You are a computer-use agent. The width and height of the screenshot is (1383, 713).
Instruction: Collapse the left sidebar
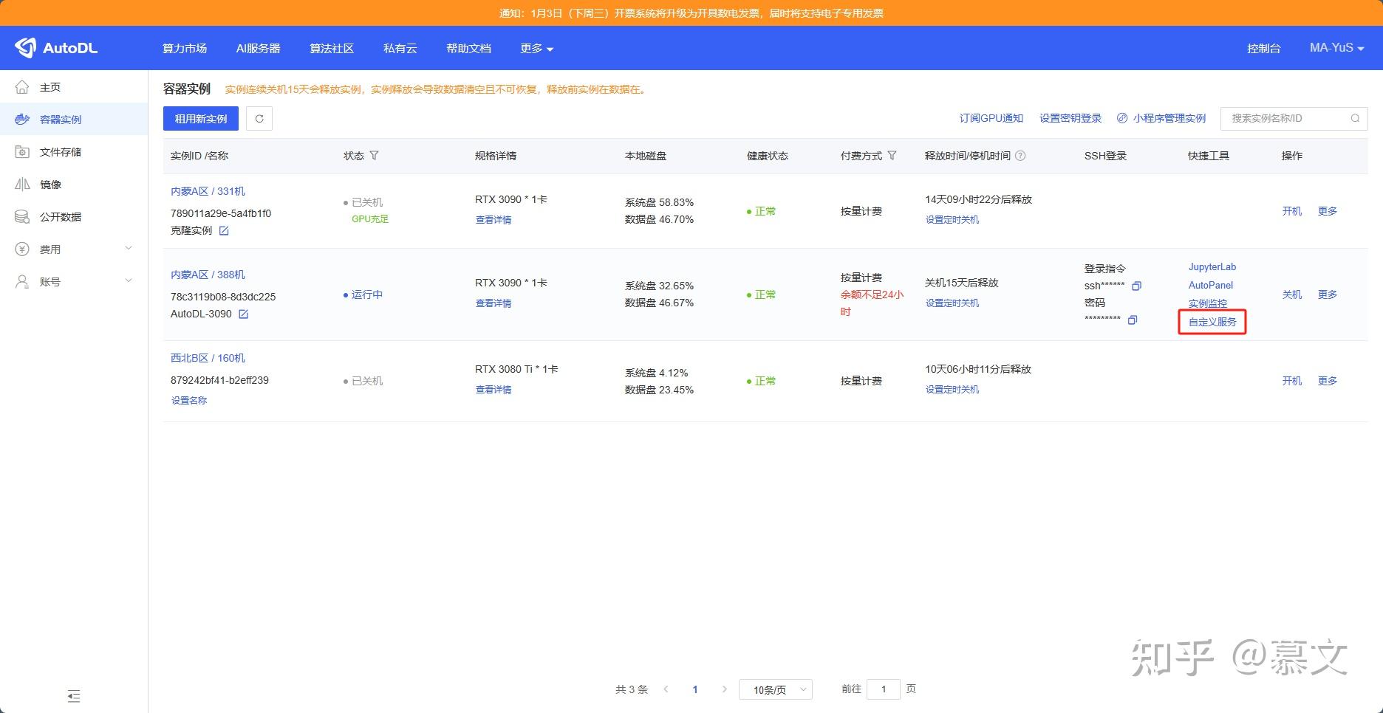[x=73, y=696]
